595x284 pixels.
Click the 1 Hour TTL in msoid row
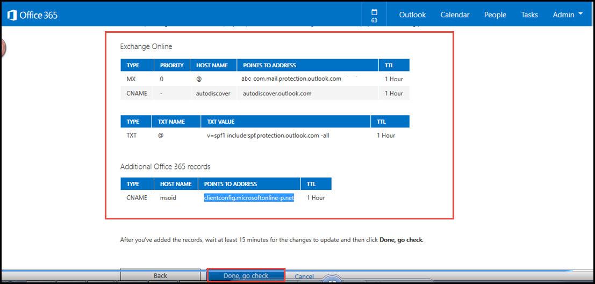(316, 198)
